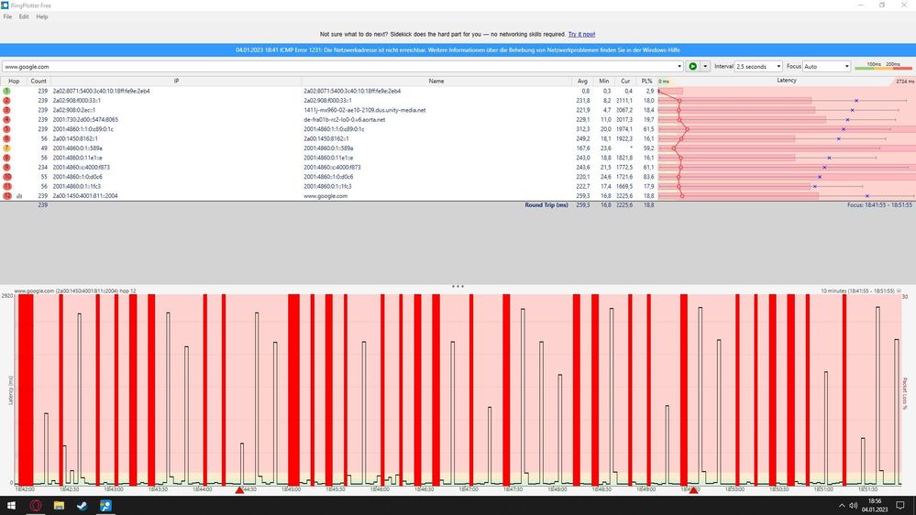Viewport: 916px width, 515px height.
Task: Open the dropdown beside the start button
Action: 705,67
